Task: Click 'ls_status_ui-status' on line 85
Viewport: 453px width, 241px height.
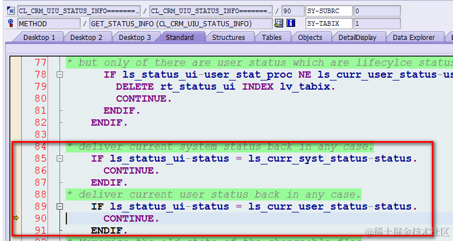Action: tap(169, 158)
